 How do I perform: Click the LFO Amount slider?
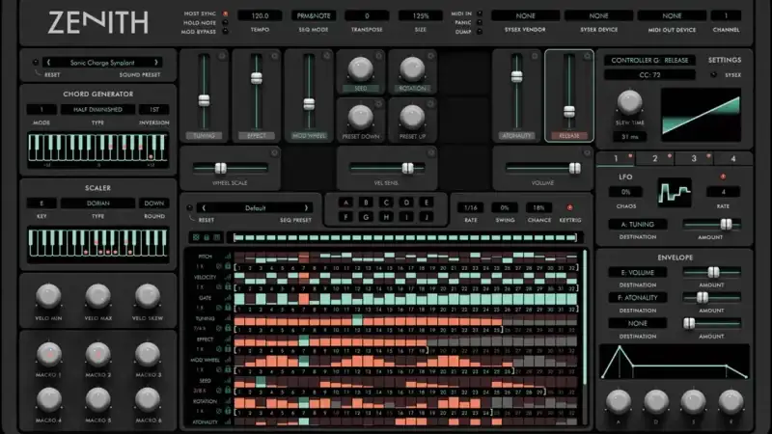pos(711,225)
